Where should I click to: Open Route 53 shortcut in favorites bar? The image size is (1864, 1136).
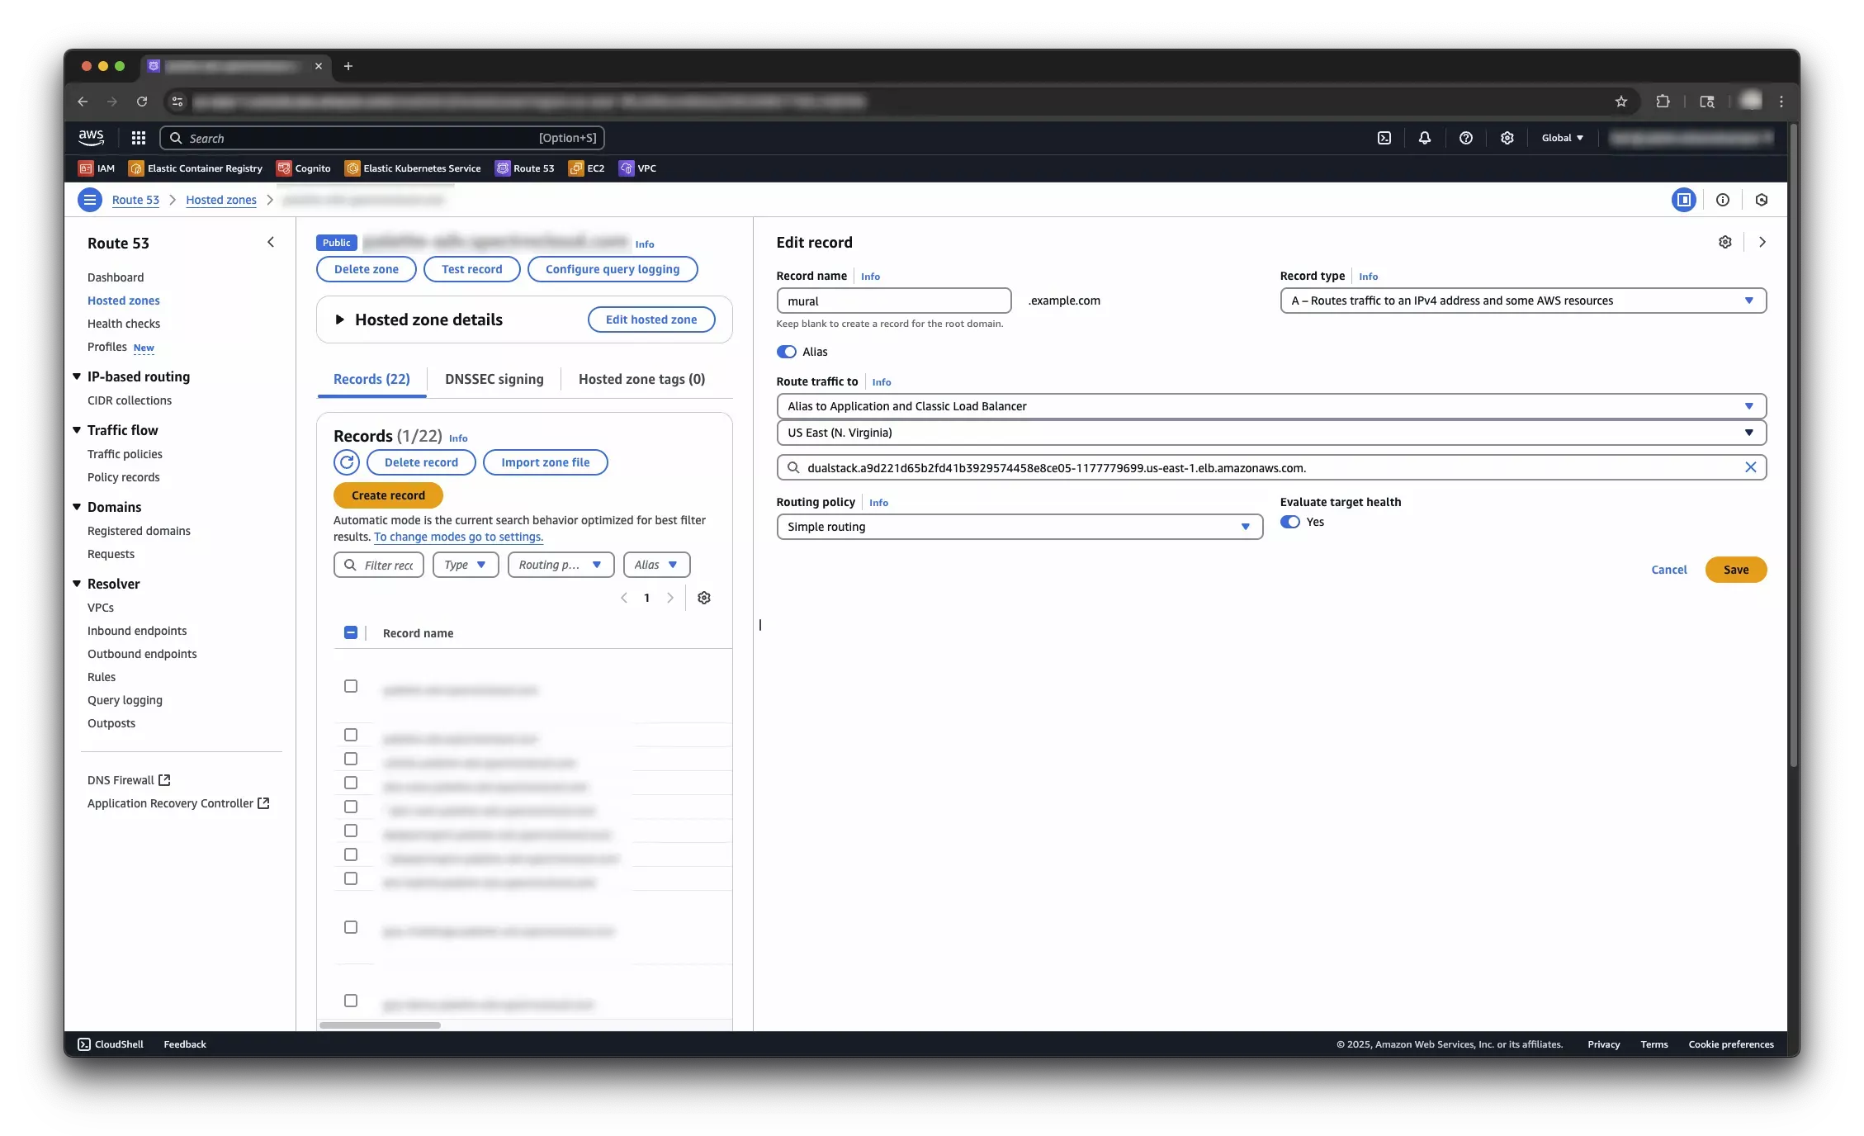point(524,168)
